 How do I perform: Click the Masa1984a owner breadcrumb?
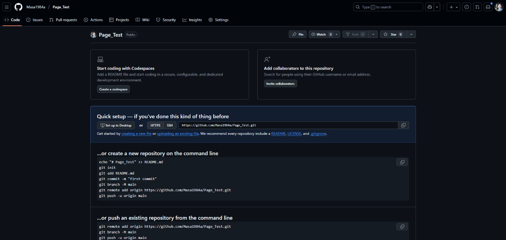click(36, 7)
